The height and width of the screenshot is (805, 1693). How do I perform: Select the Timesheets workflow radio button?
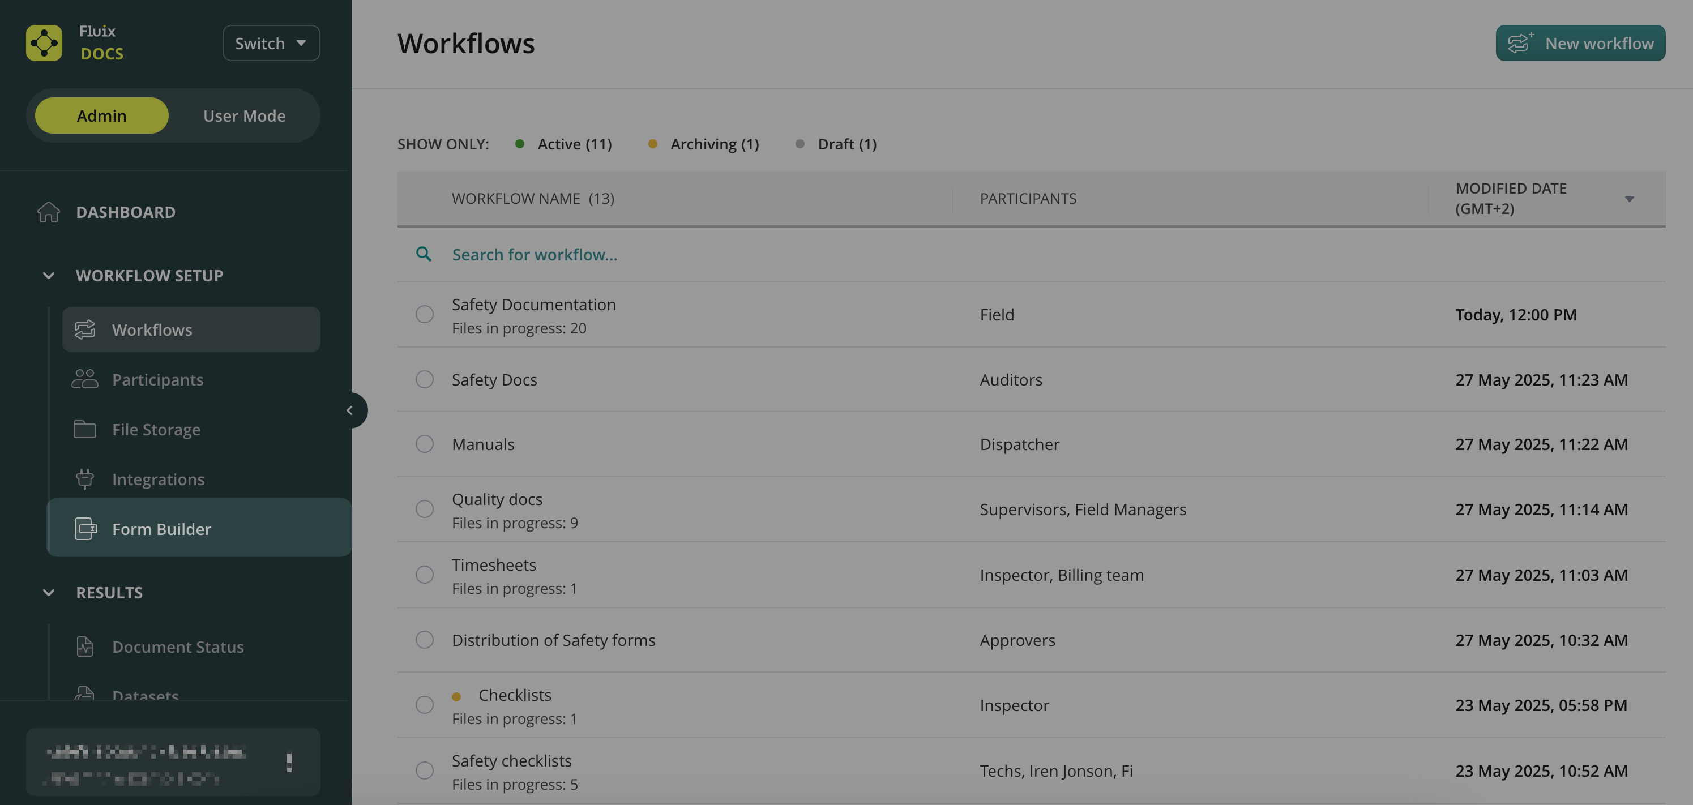(425, 575)
